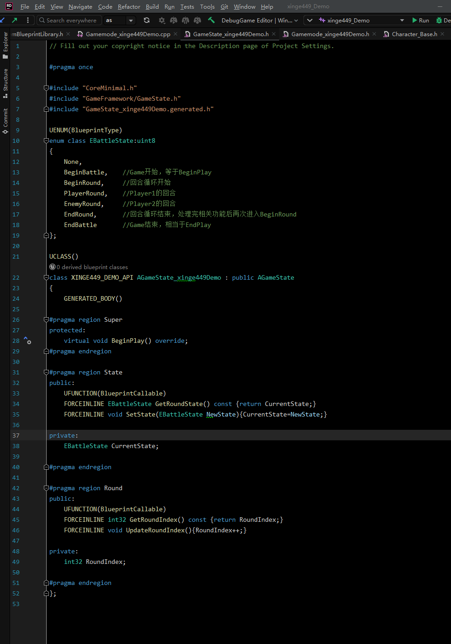Click the PlayerRound enum entry

(x=84, y=193)
